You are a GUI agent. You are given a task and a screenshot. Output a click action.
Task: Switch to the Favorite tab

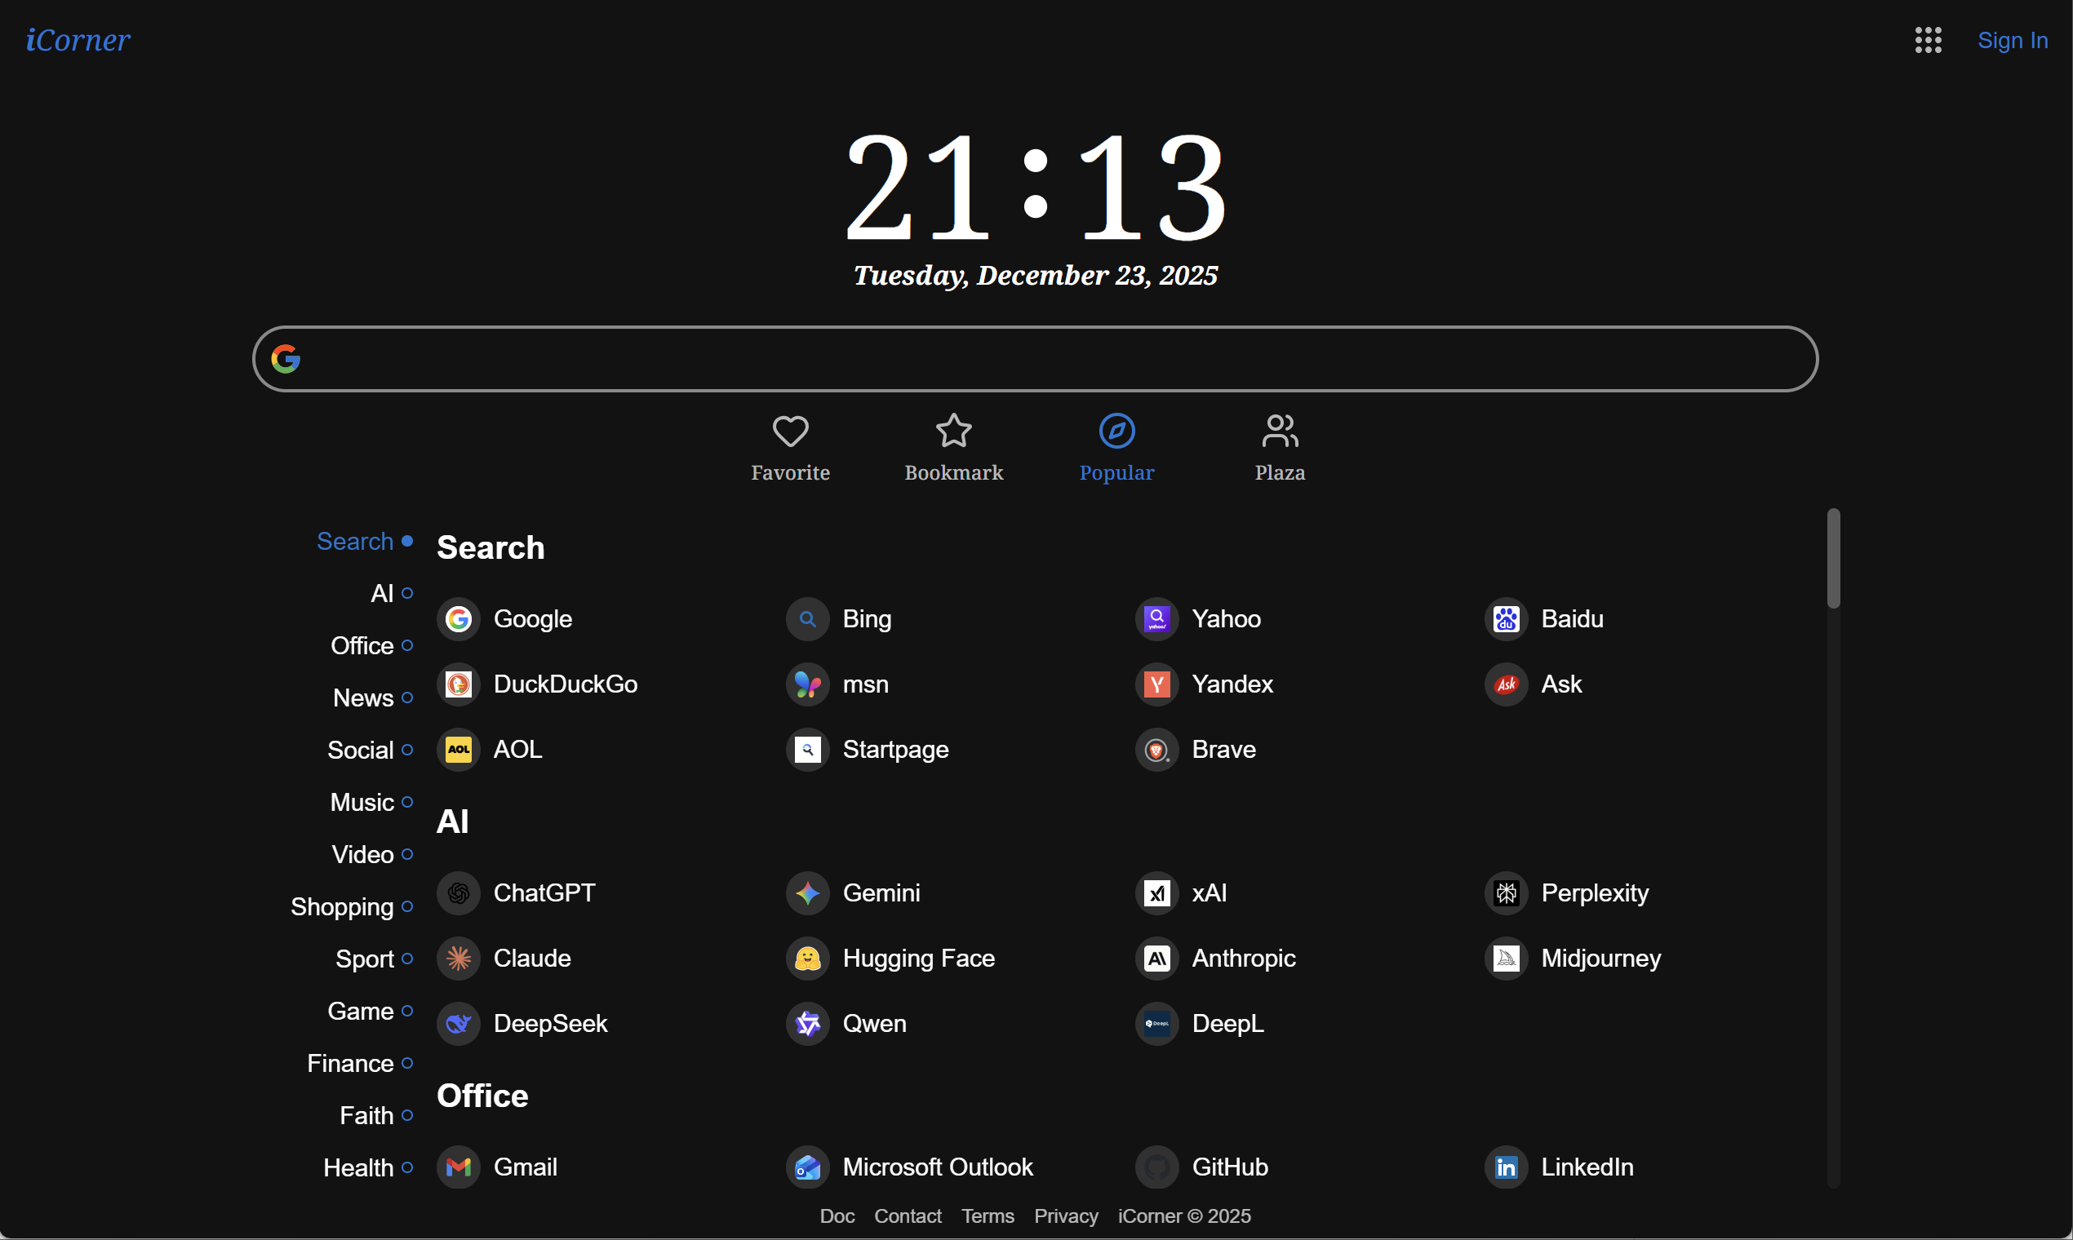pos(790,445)
